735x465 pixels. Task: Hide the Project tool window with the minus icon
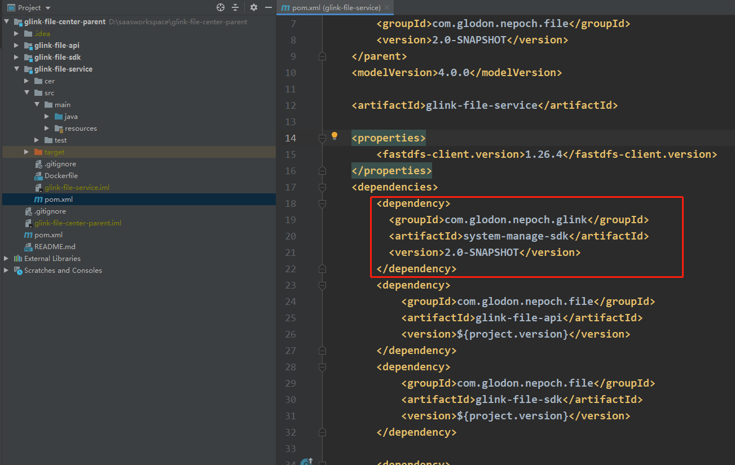pos(269,7)
